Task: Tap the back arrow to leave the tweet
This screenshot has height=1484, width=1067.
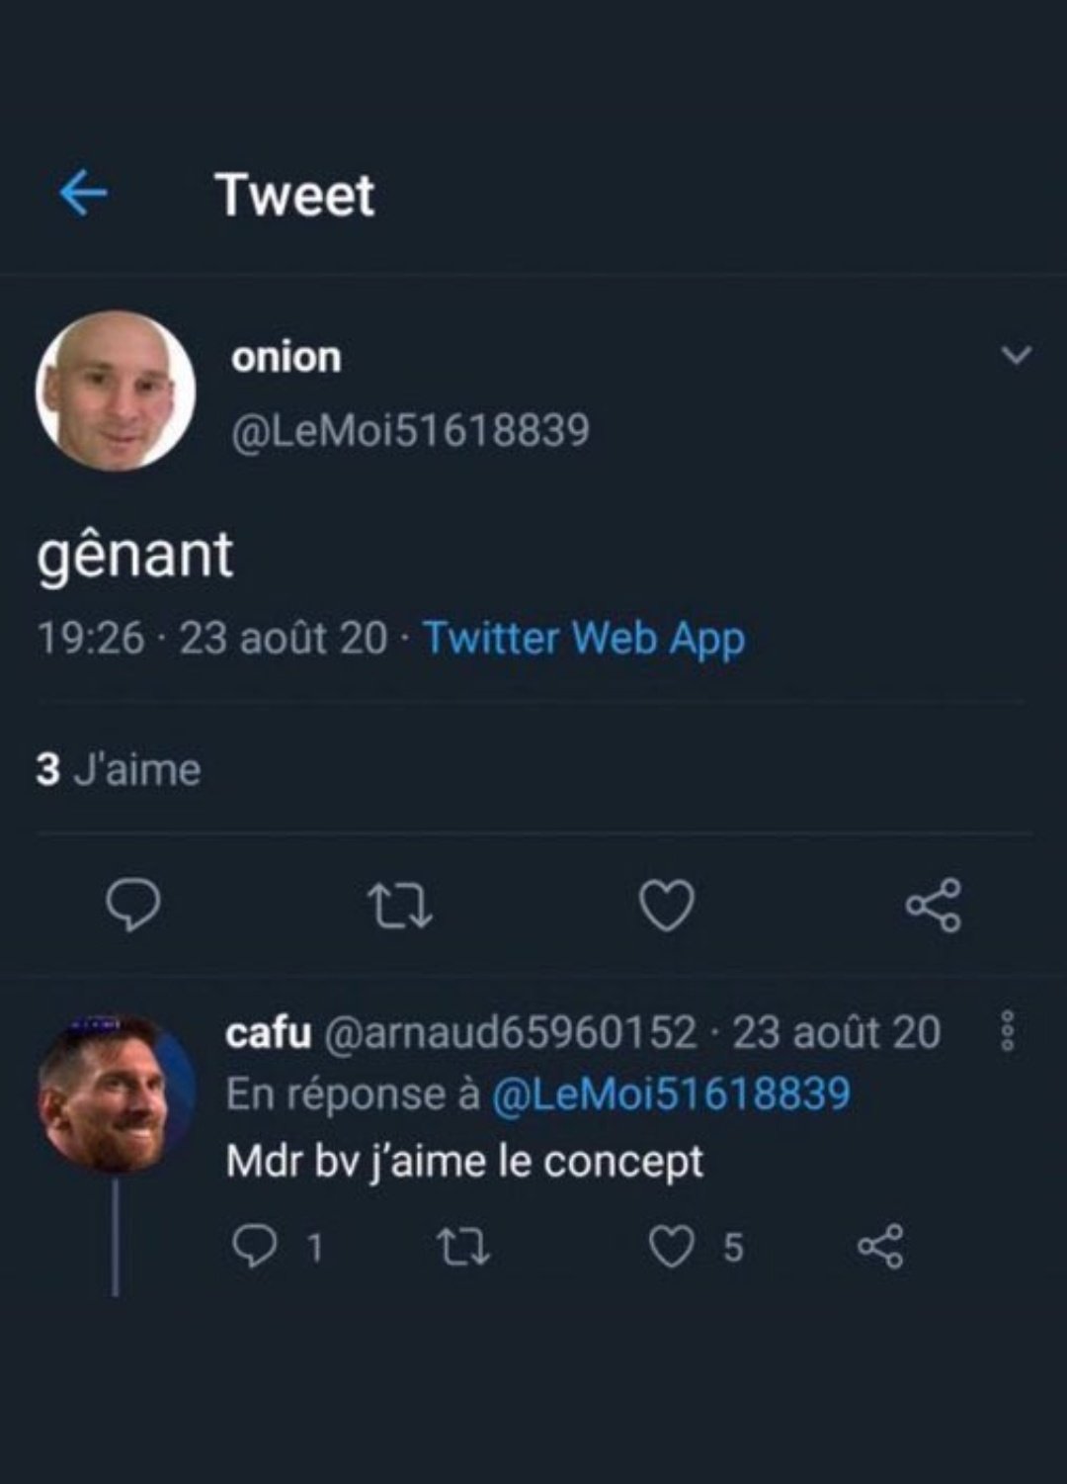Action: [x=84, y=194]
